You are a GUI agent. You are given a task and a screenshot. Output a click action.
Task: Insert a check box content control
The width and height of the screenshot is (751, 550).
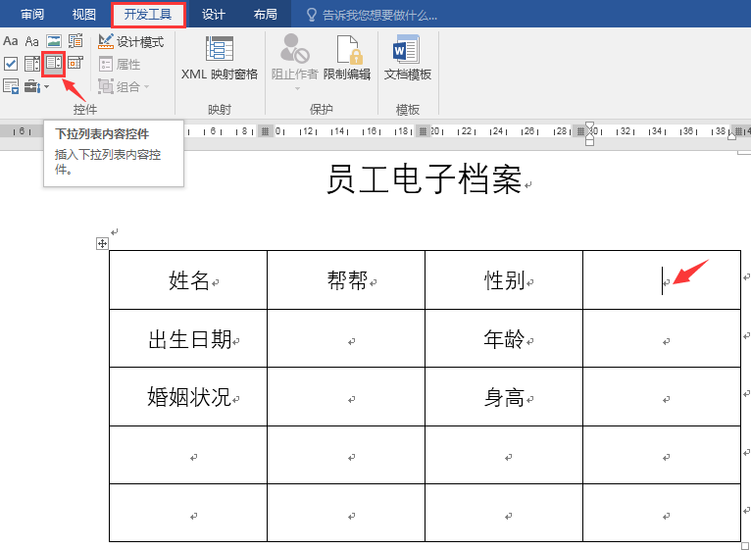(11, 64)
